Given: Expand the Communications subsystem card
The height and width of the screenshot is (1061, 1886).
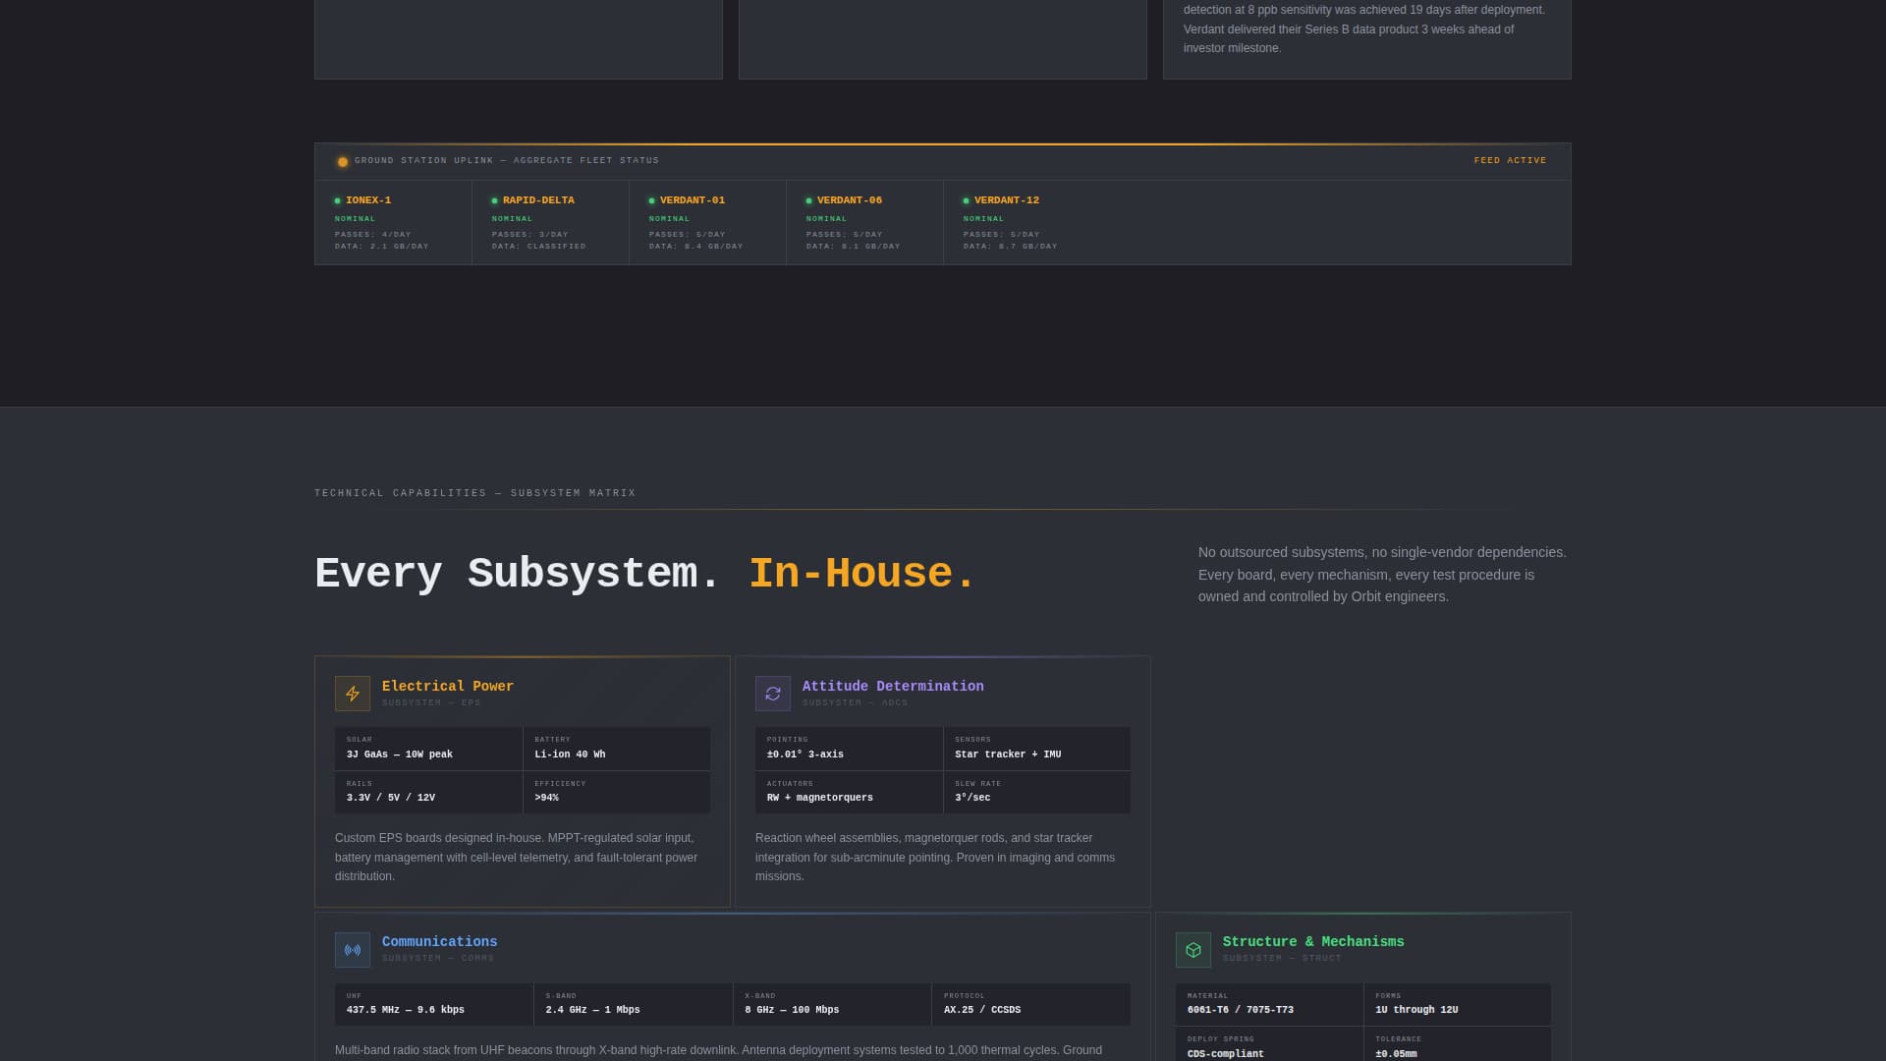Looking at the screenshot, I should click(731, 982).
